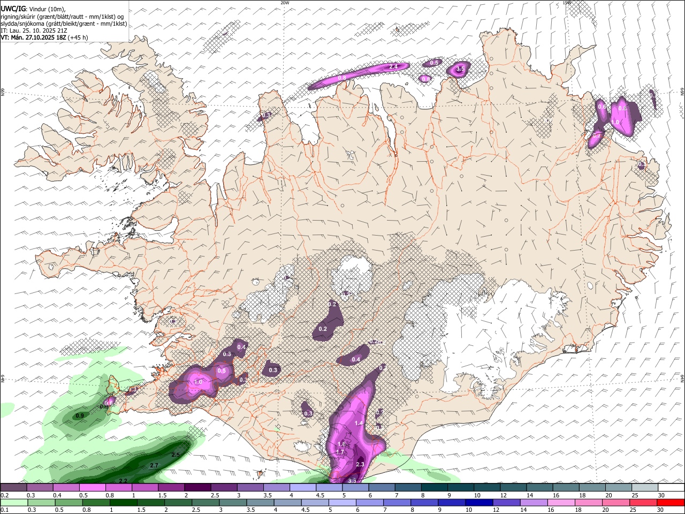Viewport: 685px width, 514px height.
Task: Click the 0.4 value in the central southern highlands blob
Action: coord(356,360)
